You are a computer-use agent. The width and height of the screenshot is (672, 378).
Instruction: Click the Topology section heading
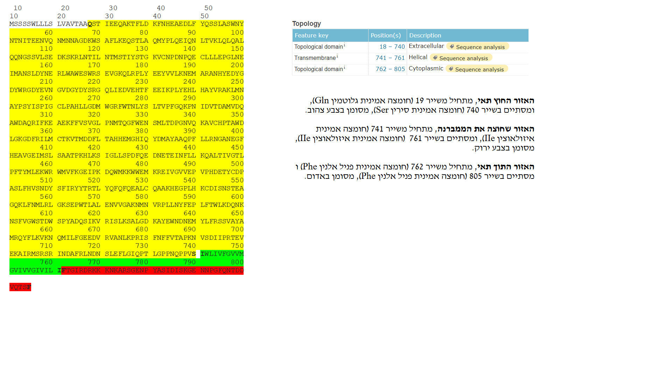306,23
